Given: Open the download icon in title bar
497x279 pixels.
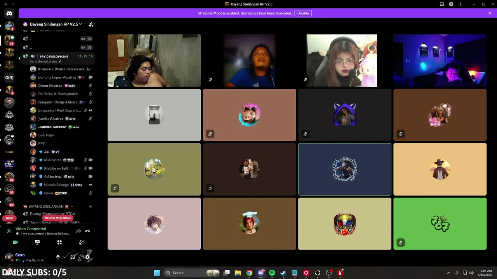Looking at the screenshot, I should (x=461, y=4).
